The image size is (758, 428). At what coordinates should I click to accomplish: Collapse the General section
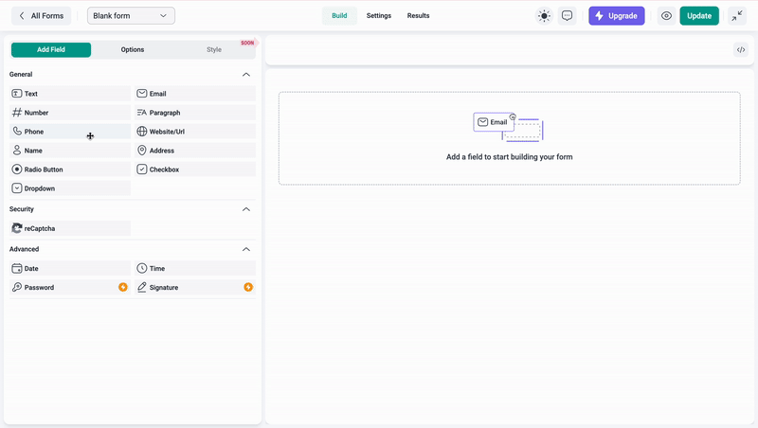pyautogui.click(x=246, y=74)
